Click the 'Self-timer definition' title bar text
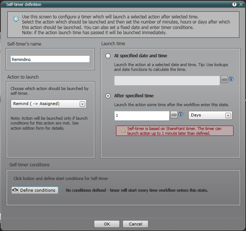The image size is (246, 231). (24, 4)
